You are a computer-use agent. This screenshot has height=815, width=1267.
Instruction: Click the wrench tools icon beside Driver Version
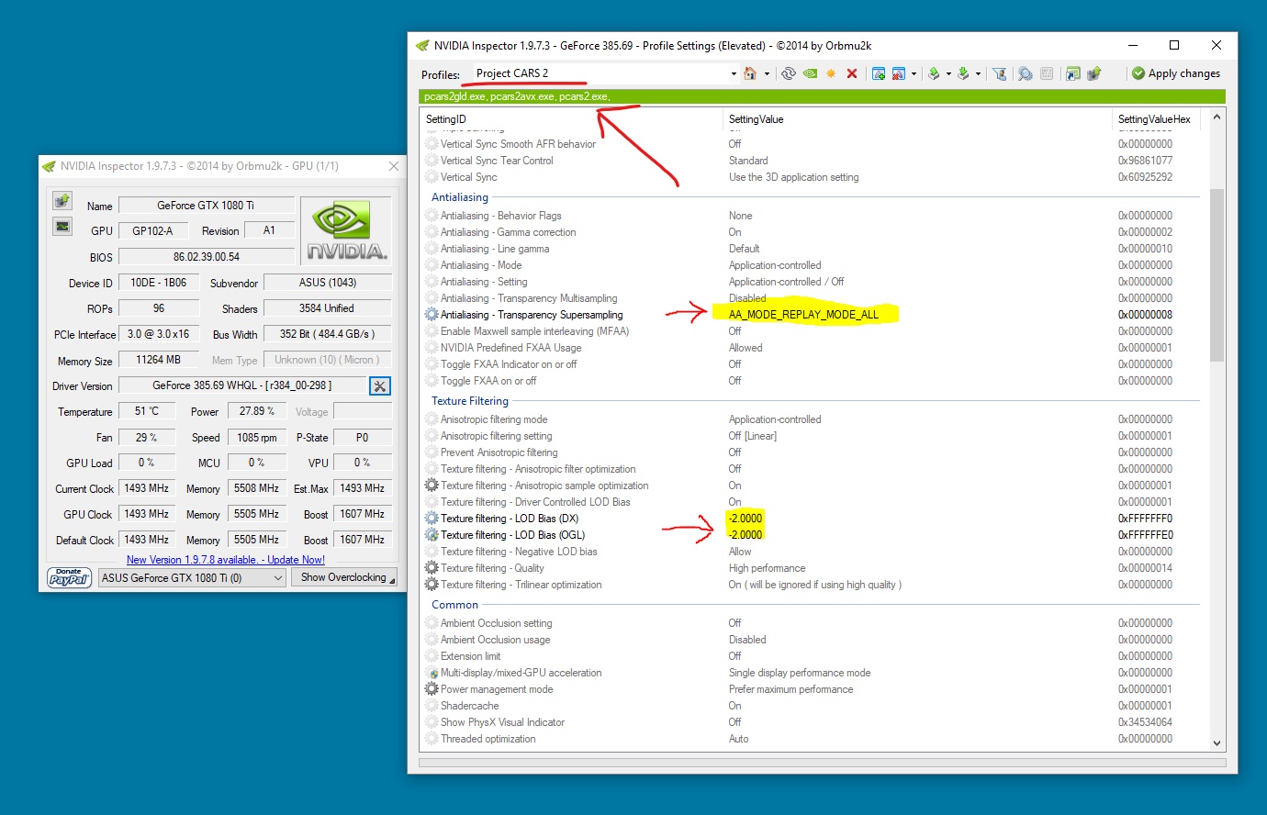point(380,386)
